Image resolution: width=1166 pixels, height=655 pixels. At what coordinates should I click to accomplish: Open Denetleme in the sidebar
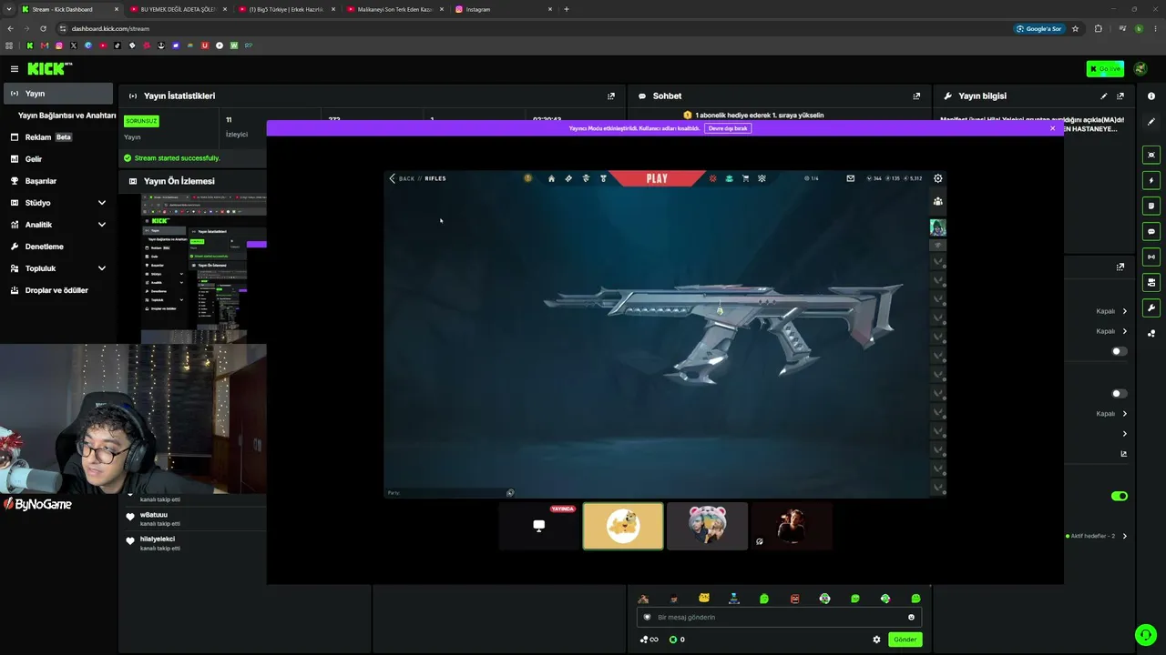tap(59, 247)
